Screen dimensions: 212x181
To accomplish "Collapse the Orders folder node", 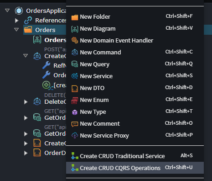I will click(16, 29).
